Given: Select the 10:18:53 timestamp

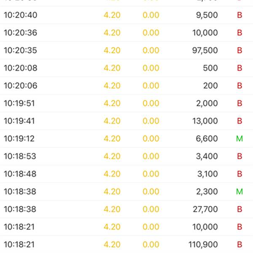Looking at the screenshot, I should click(x=20, y=156).
